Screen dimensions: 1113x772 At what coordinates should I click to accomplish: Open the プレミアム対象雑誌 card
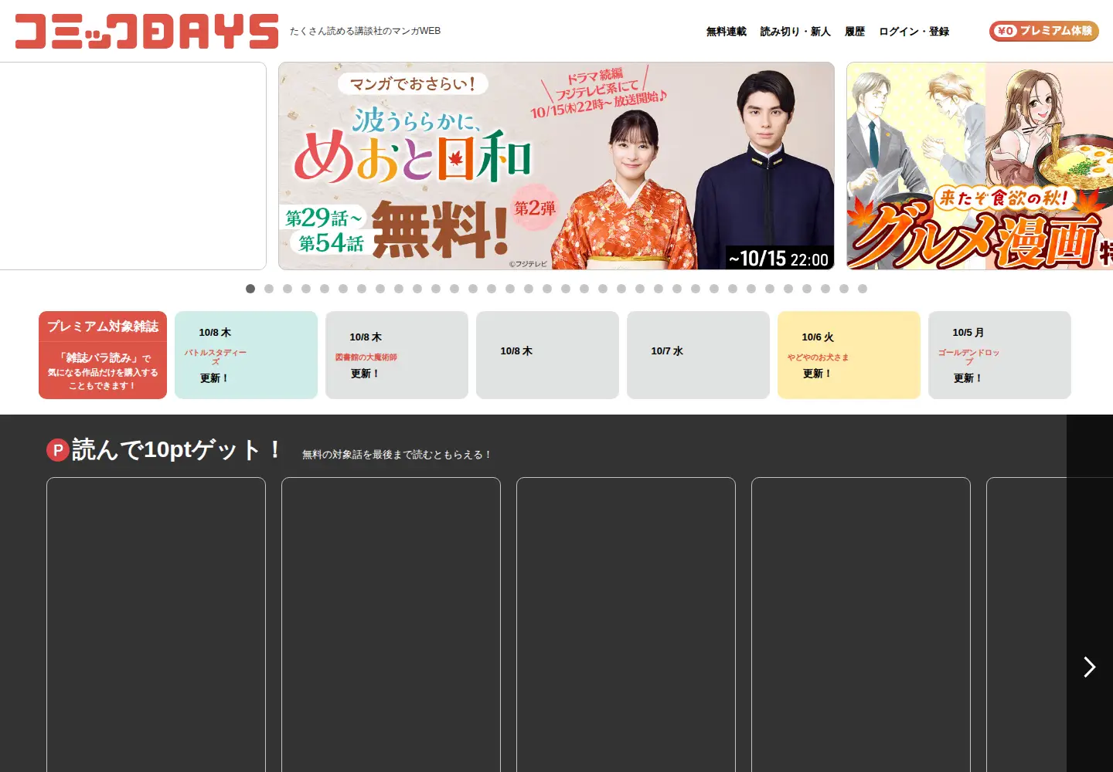click(x=103, y=355)
